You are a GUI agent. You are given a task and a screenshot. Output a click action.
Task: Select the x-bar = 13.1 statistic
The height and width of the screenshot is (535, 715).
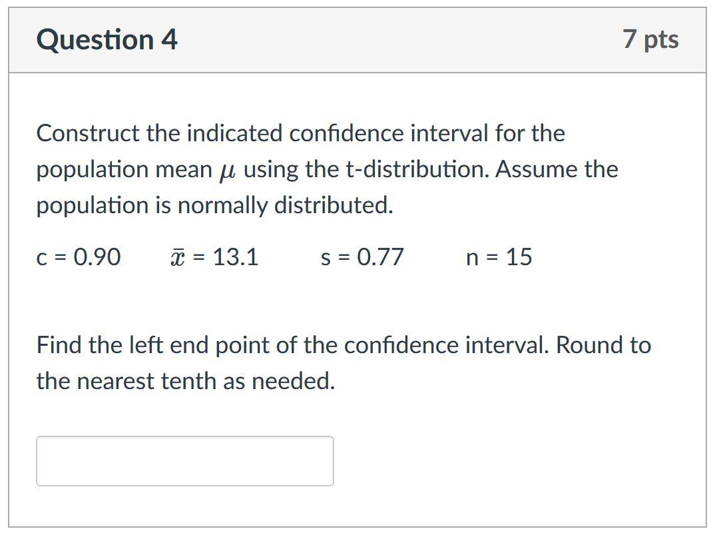pyautogui.click(x=214, y=257)
